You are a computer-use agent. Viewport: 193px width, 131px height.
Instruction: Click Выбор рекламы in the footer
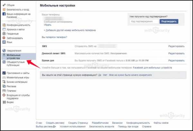[45, 126]
